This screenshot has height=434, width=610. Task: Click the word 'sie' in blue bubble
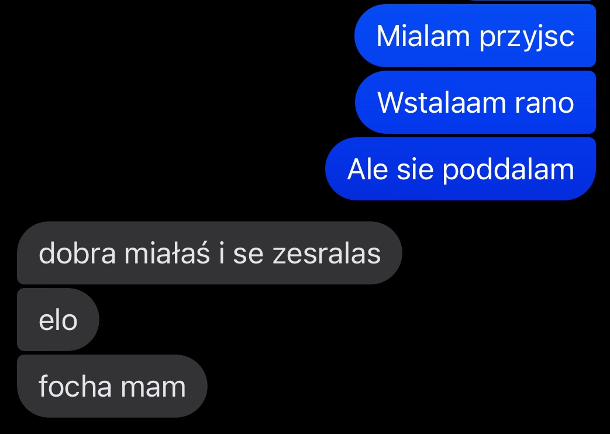(415, 169)
